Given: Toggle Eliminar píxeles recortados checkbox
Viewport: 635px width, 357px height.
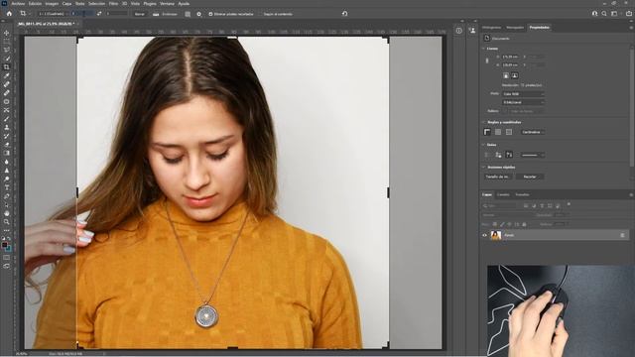Looking at the screenshot, I should click(x=210, y=14).
